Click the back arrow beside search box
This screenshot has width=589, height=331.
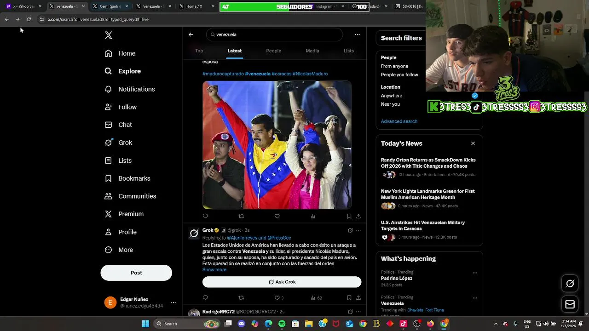click(x=191, y=34)
